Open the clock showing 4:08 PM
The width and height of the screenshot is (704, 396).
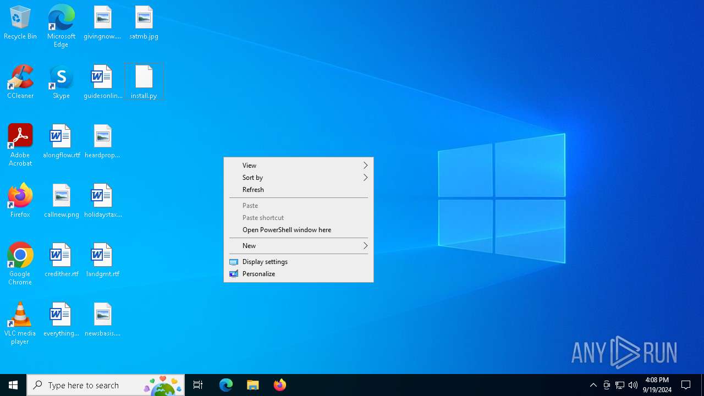(x=657, y=385)
